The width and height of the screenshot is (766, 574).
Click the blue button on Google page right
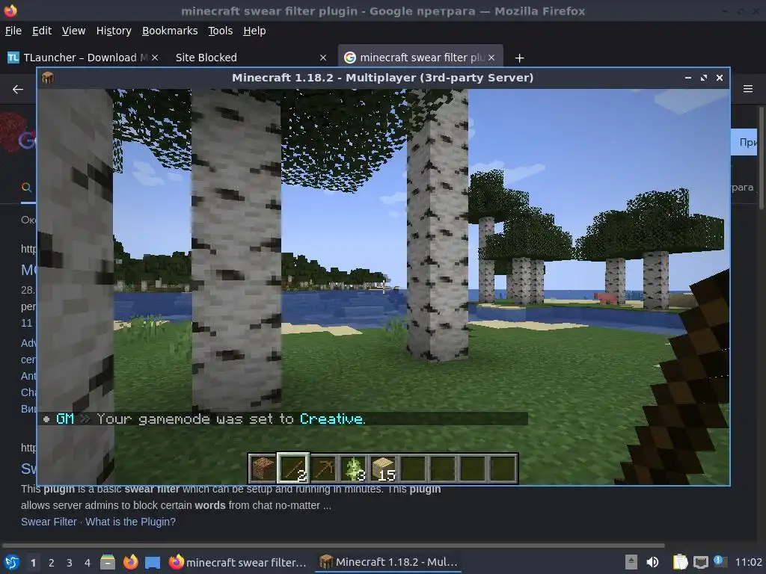coord(744,142)
